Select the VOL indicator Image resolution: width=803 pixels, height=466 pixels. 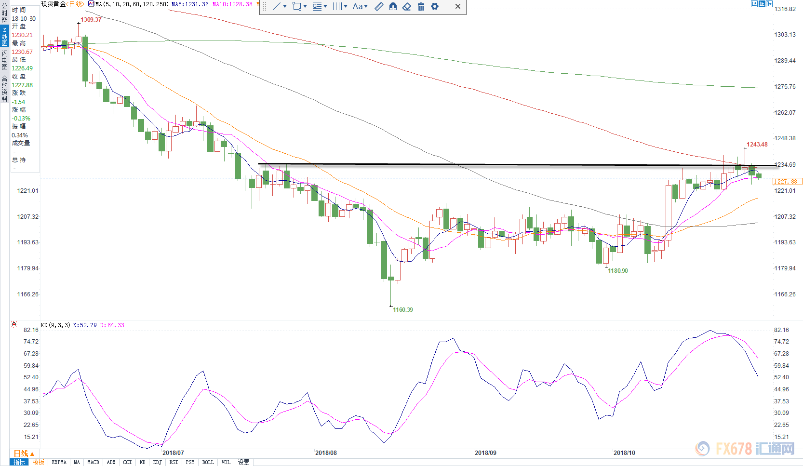pyautogui.click(x=226, y=462)
